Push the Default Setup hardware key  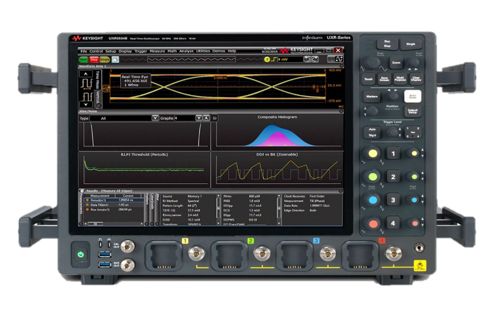point(413,111)
